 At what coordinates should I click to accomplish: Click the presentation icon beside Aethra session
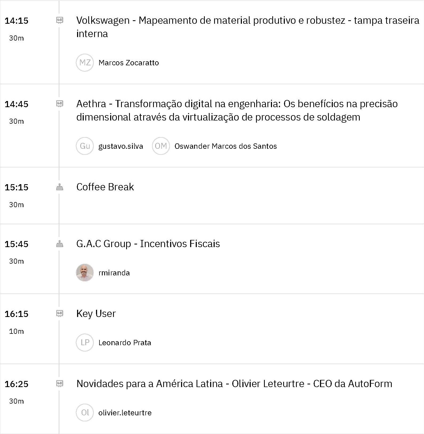pyautogui.click(x=60, y=103)
